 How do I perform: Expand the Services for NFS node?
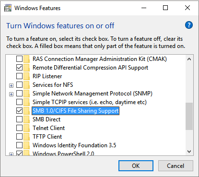[x=11, y=86]
